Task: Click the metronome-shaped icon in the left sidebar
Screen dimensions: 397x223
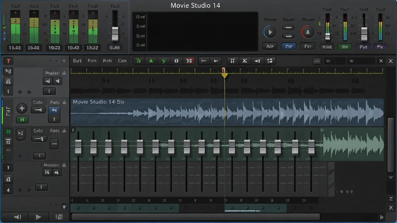Action: pos(8,81)
